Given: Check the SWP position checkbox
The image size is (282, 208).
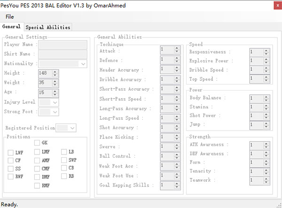Looking at the screenshot, I should [x=64, y=160].
